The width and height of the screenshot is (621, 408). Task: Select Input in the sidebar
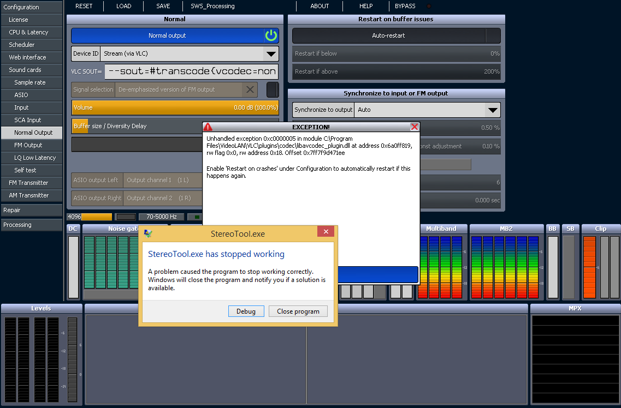point(31,107)
